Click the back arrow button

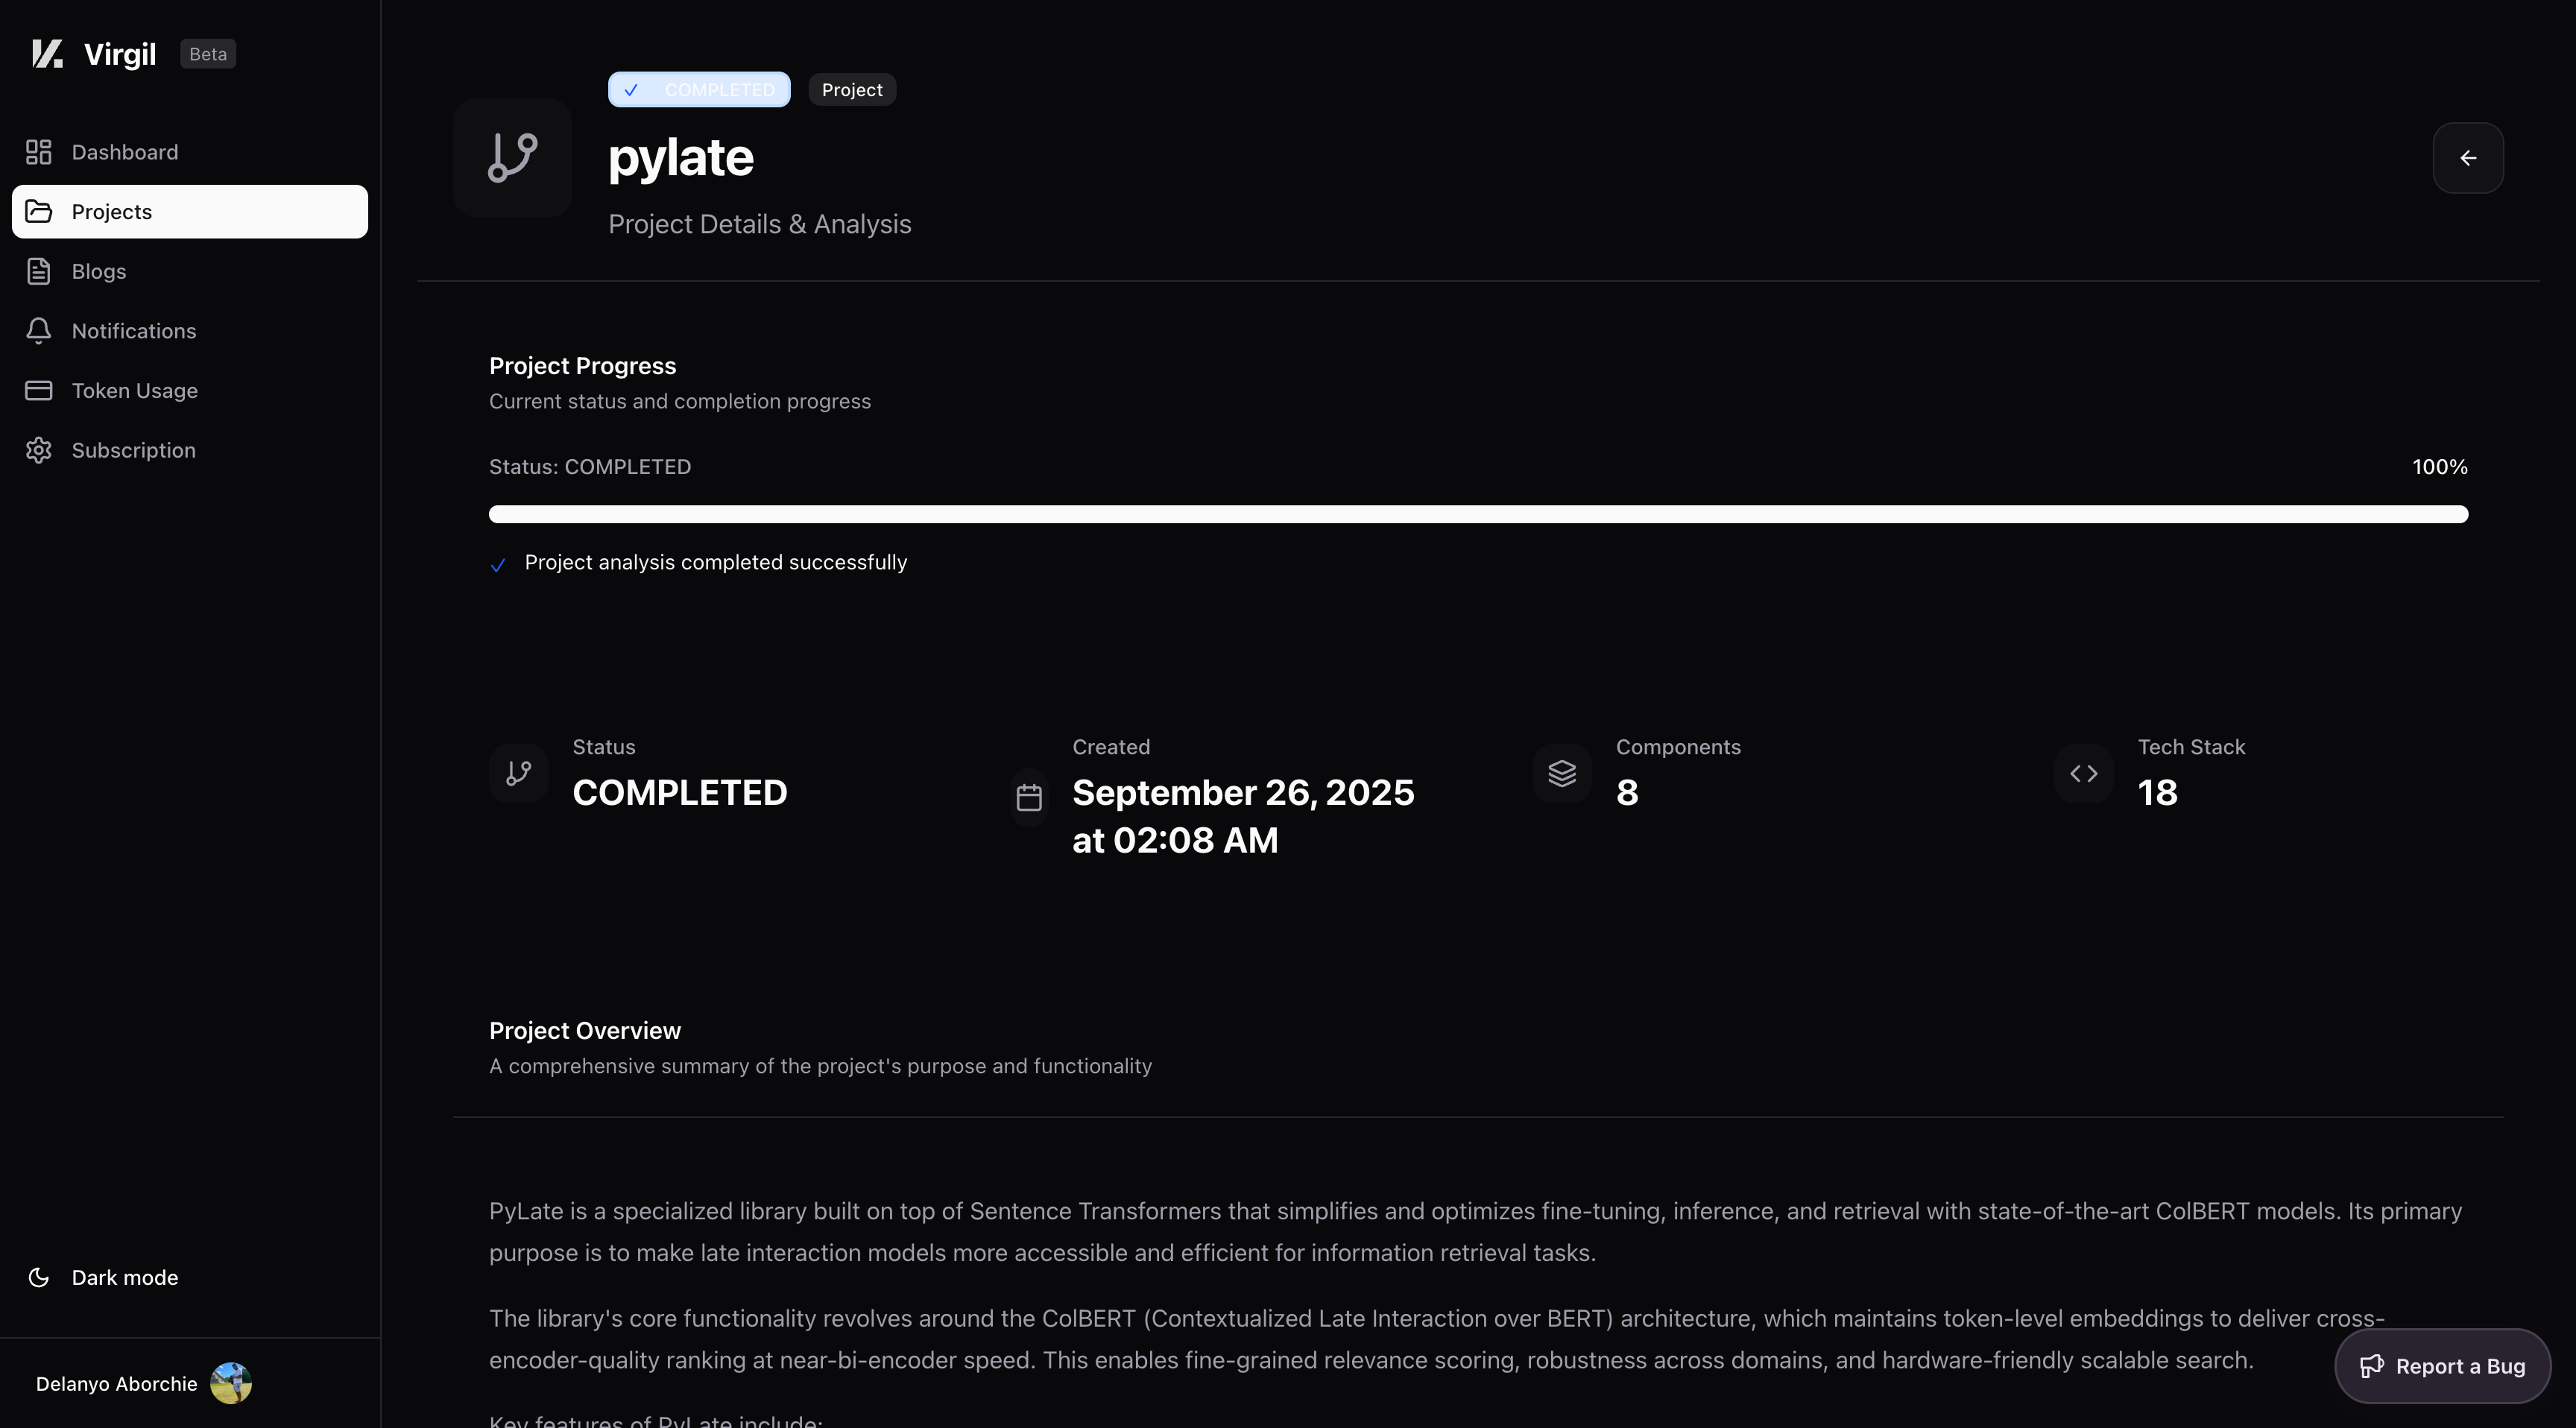pos(2467,158)
